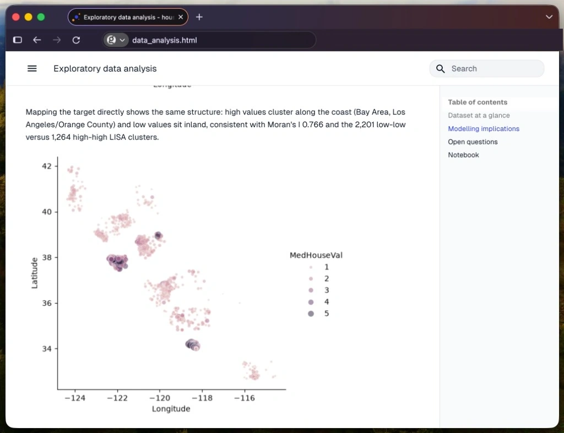Click the -122 longitude tick label
Viewport: 564px width, 433px height.
(x=117, y=398)
